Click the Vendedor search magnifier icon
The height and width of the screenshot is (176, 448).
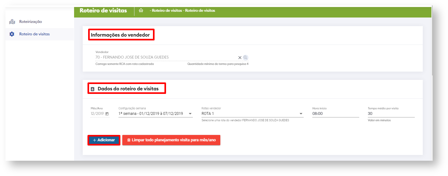(x=245, y=58)
